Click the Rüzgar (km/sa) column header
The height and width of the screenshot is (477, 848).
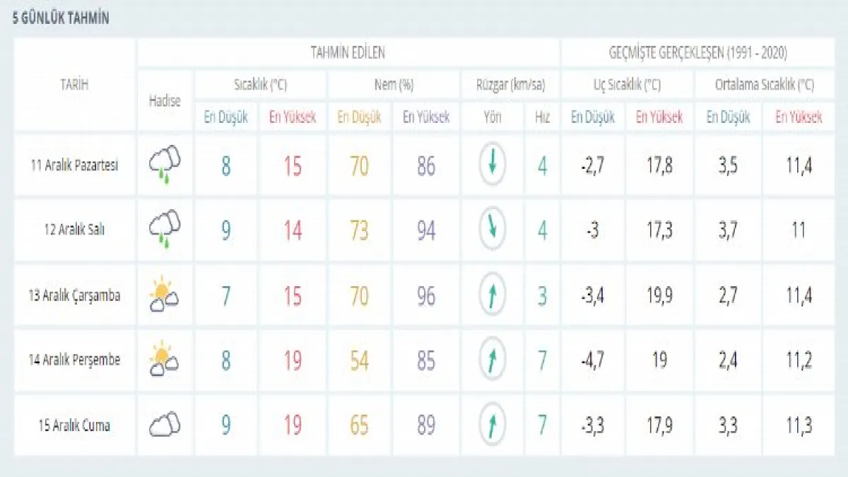[510, 85]
